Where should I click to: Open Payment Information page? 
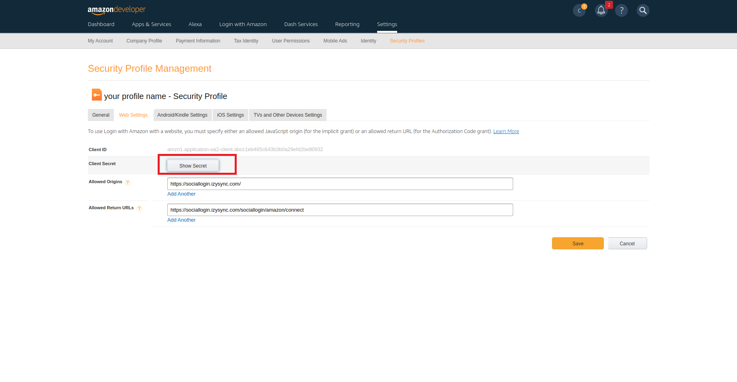point(198,41)
